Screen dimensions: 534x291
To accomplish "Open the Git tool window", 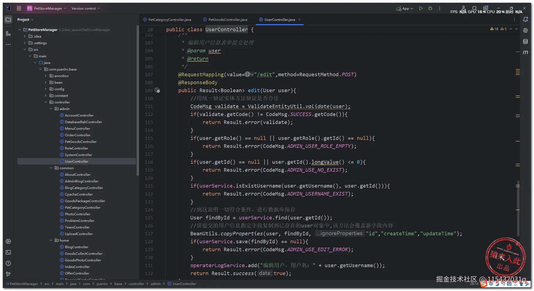I will point(8,274).
